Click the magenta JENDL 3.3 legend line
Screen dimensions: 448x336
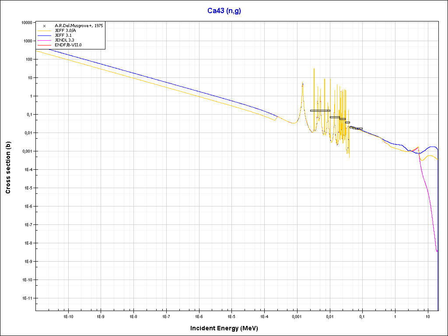[44, 40]
